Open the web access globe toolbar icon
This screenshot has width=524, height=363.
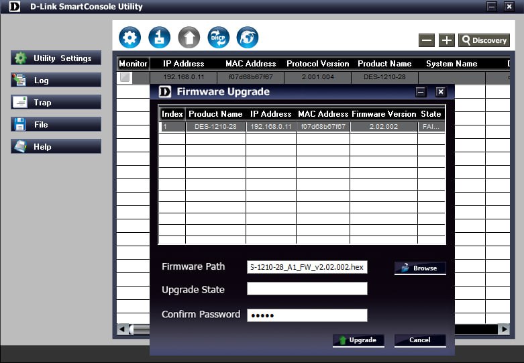(248, 38)
